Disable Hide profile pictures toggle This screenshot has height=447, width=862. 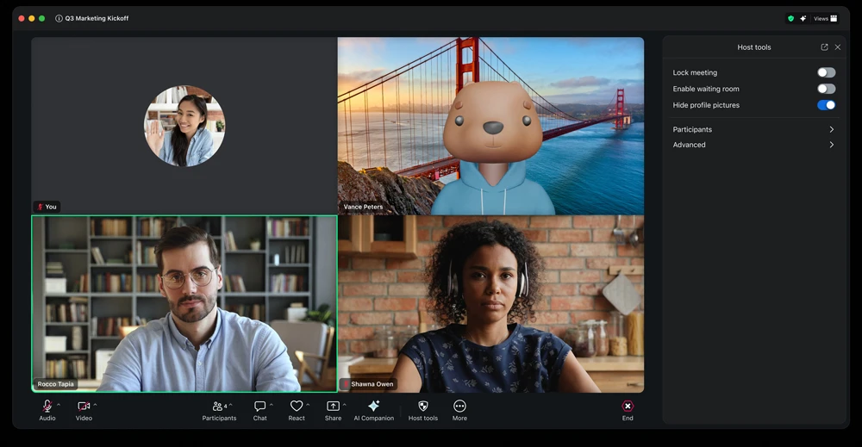[826, 105]
